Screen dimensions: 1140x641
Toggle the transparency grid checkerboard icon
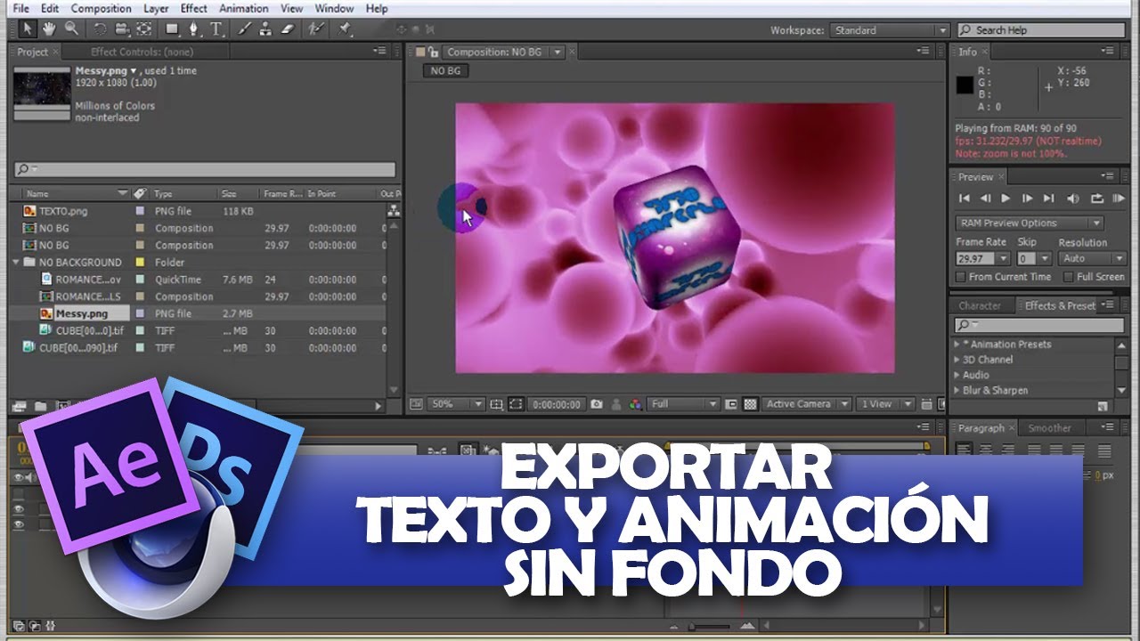[x=750, y=404]
